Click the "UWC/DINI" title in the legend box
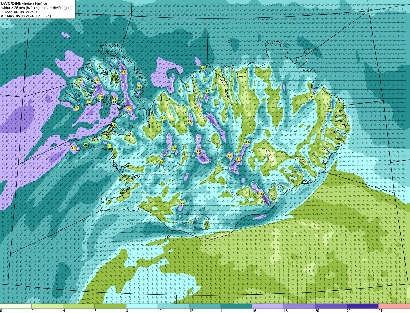This screenshot has width=410, height=313. [x=11, y=3]
